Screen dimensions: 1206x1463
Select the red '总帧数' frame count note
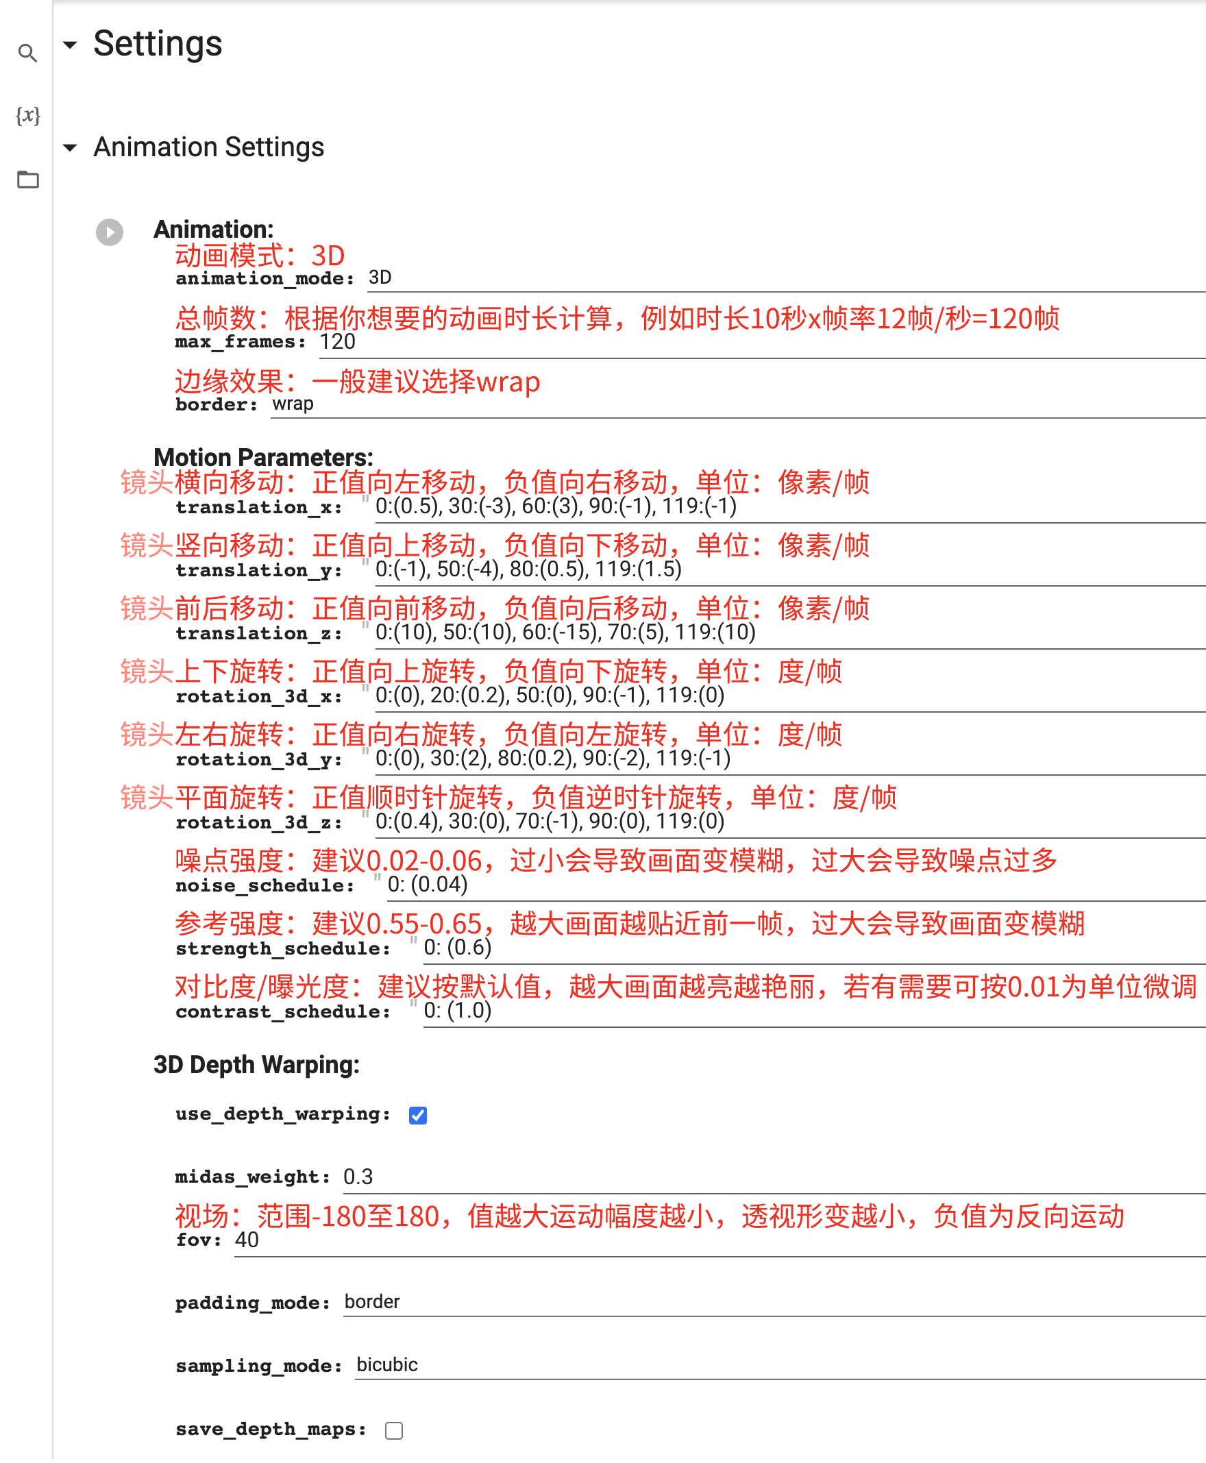[617, 319]
